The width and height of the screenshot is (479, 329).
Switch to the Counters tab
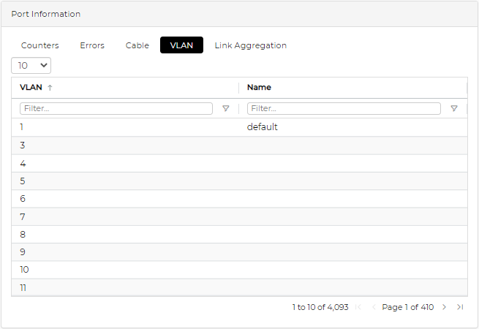click(x=39, y=45)
